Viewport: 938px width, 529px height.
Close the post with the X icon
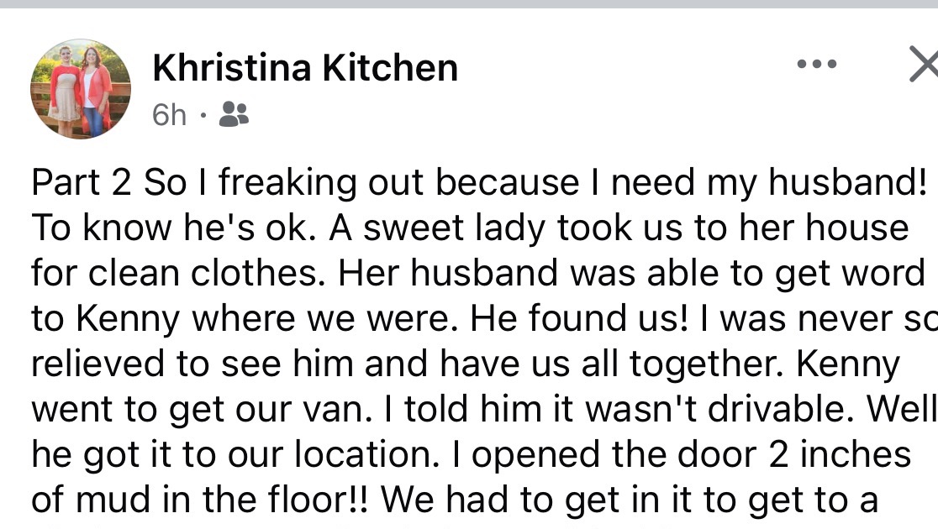[924, 63]
